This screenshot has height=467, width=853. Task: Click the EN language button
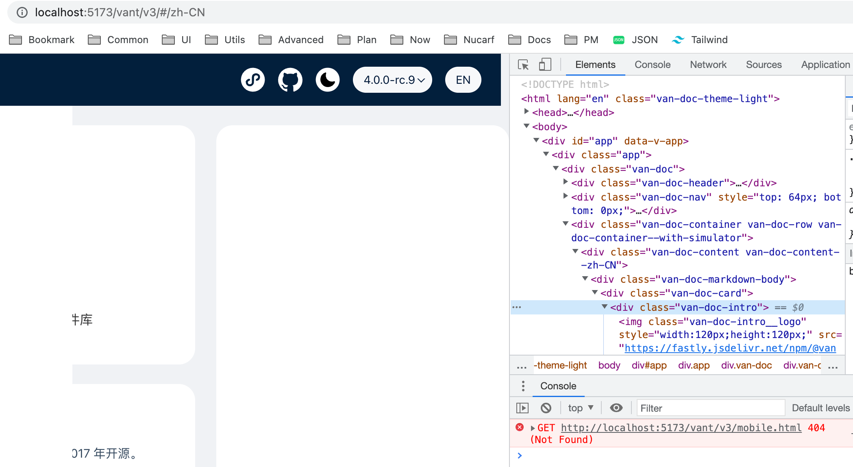tap(462, 80)
